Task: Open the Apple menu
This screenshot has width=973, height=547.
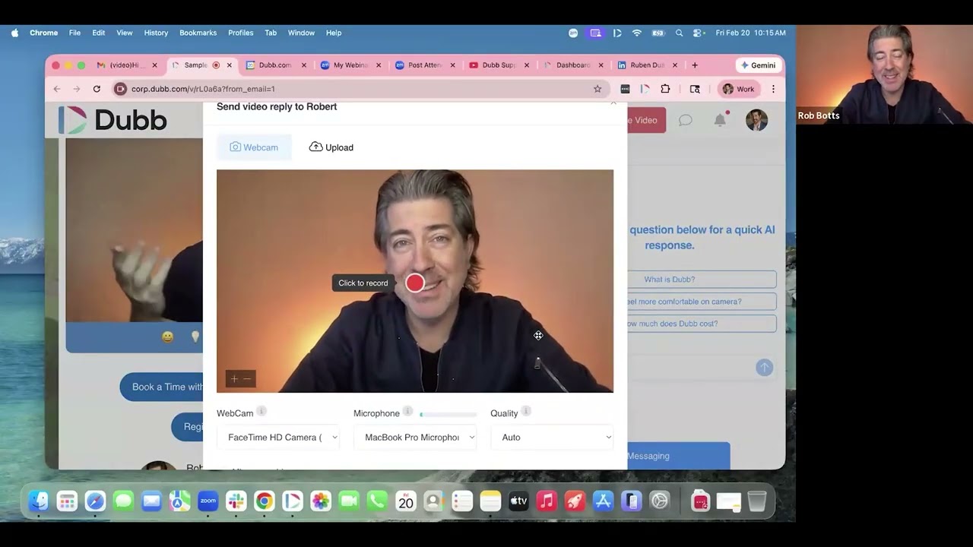Action: pyautogui.click(x=15, y=33)
